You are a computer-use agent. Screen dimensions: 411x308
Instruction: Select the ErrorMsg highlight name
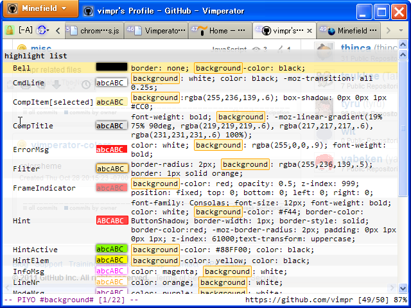pos(31,150)
